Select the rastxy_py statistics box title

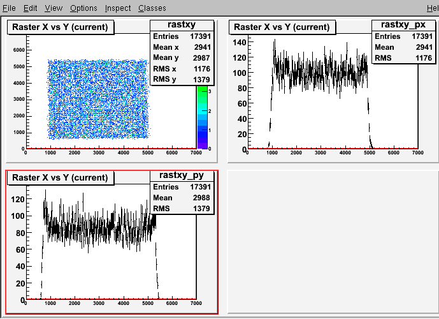point(182,175)
